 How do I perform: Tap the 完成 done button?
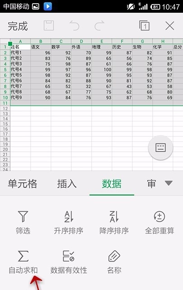click(x=18, y=26)
